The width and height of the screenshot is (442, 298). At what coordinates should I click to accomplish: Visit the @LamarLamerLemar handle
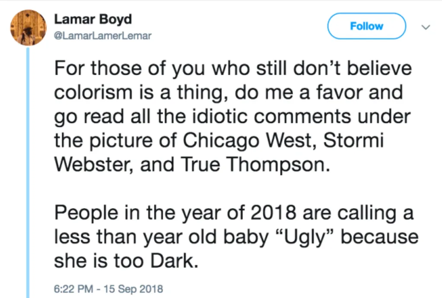click(102, 36)
